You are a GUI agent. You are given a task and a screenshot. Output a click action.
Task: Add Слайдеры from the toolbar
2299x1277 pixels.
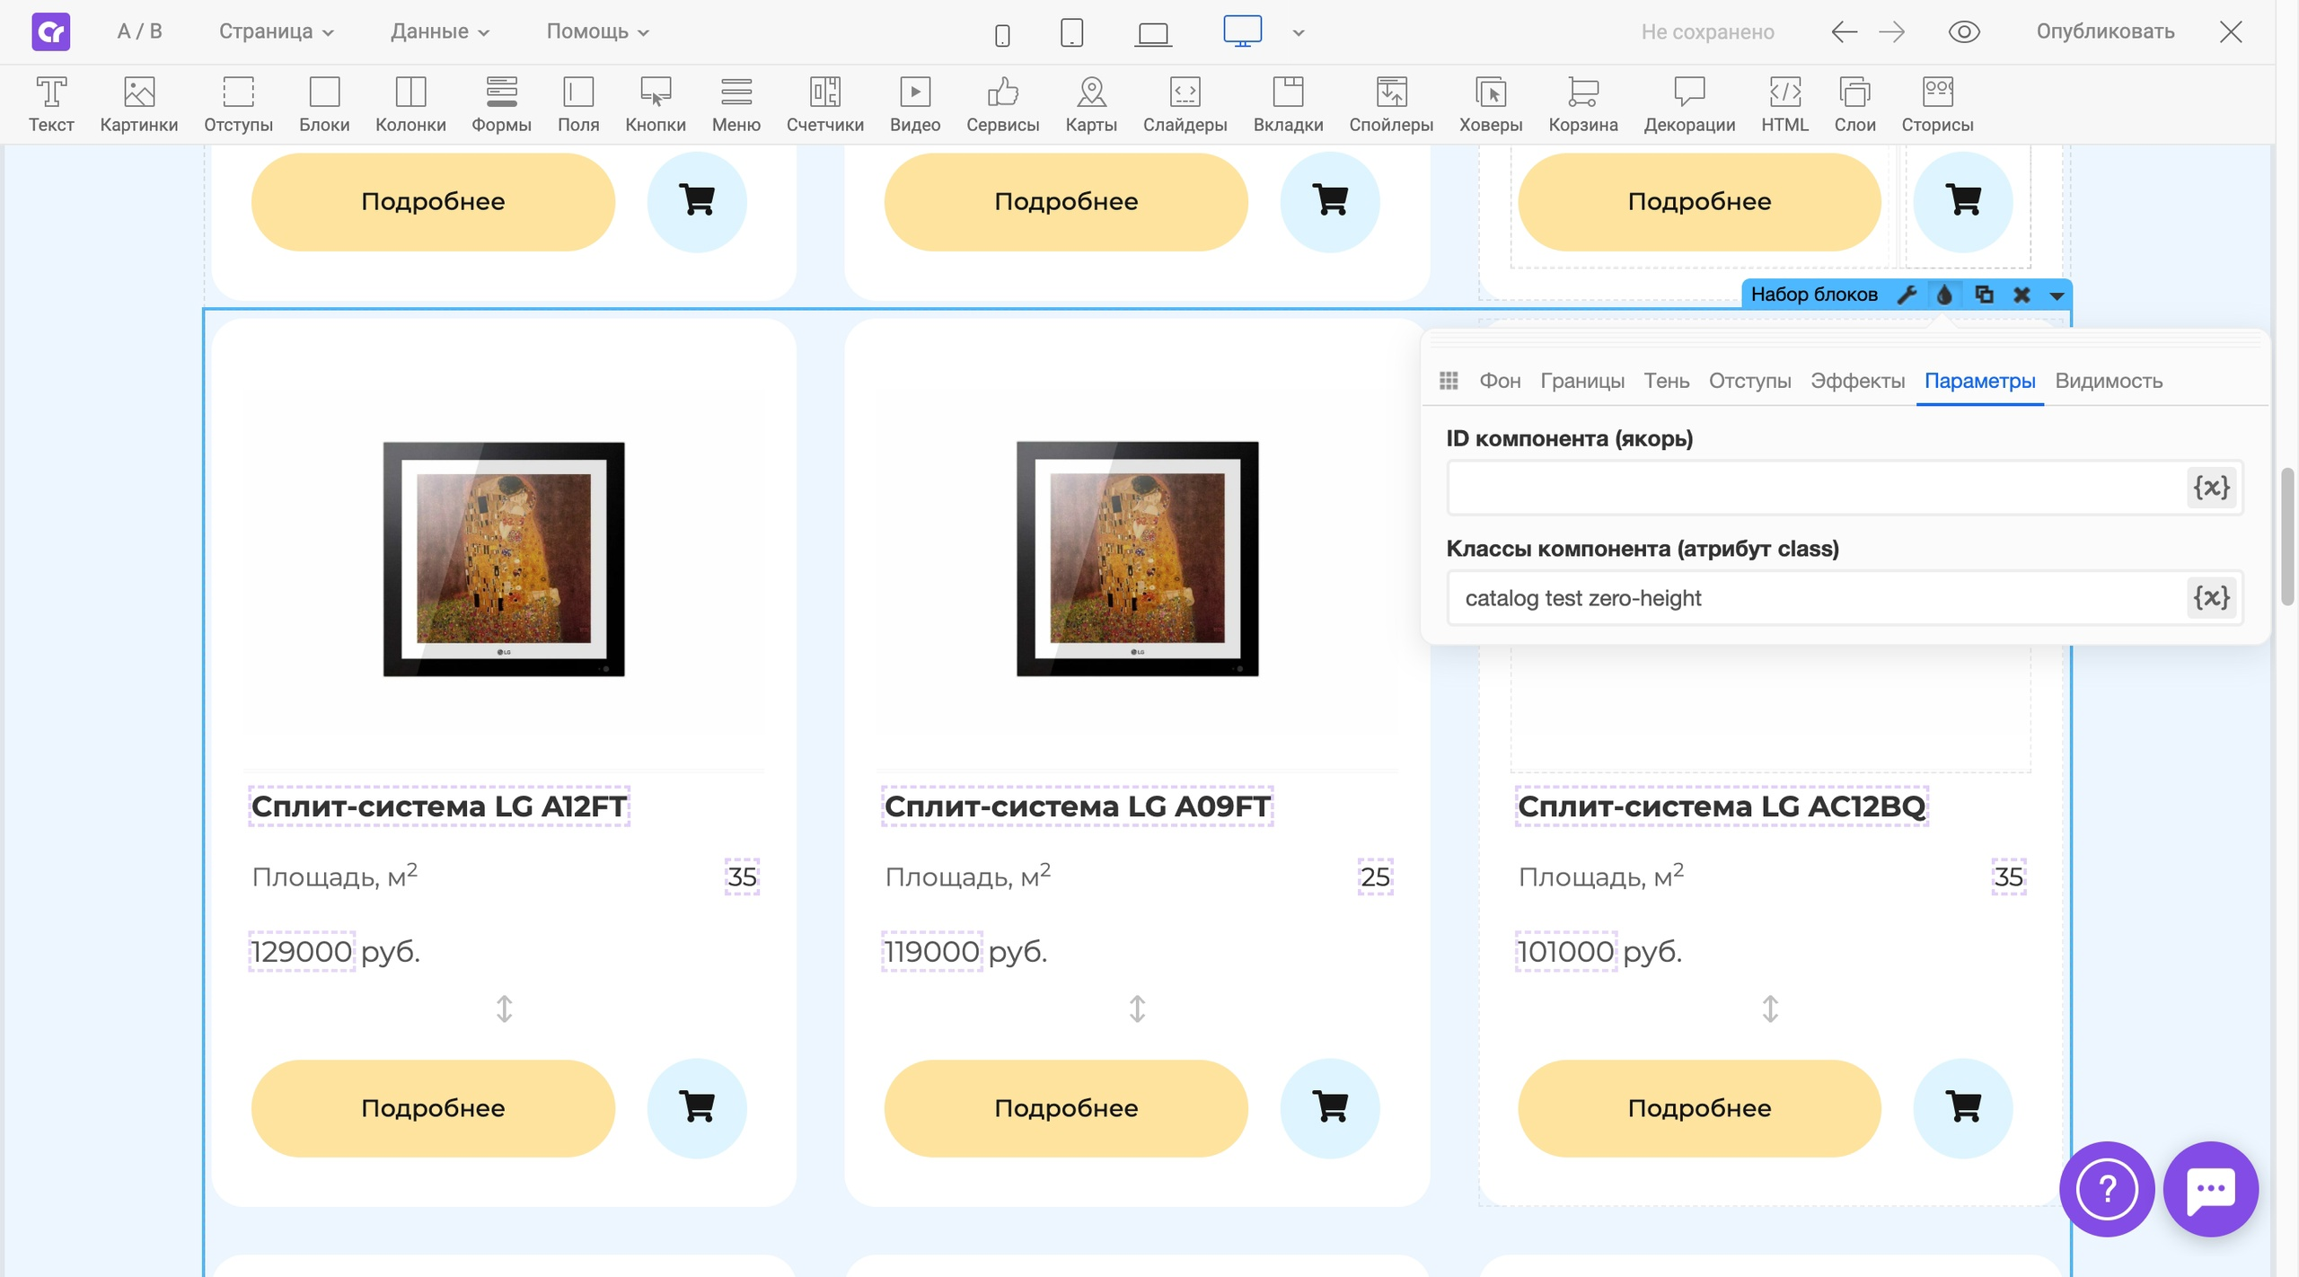1185,104
